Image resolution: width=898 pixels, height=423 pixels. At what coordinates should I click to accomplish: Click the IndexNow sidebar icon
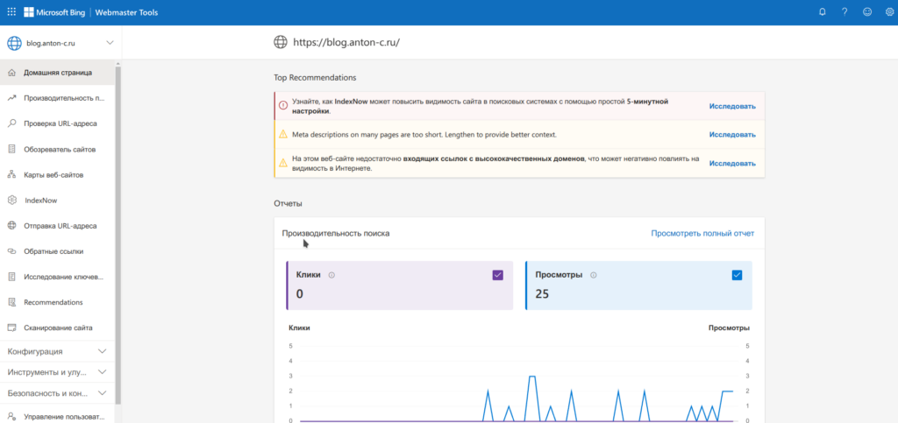click(12, 200)
